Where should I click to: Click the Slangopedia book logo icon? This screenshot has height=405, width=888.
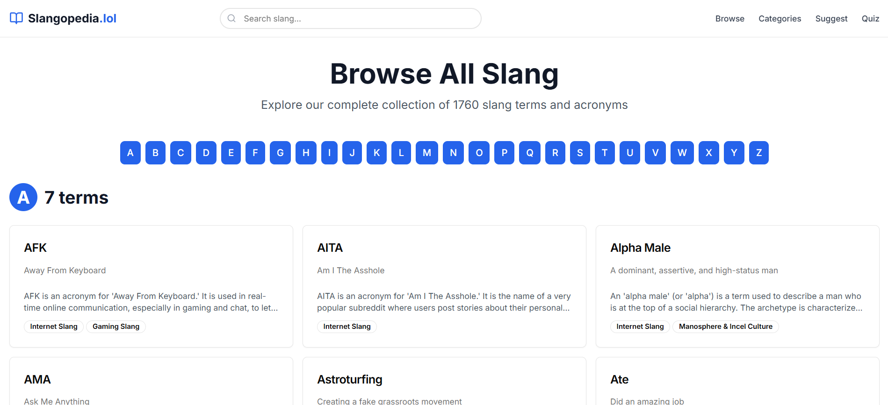point(16,18)
